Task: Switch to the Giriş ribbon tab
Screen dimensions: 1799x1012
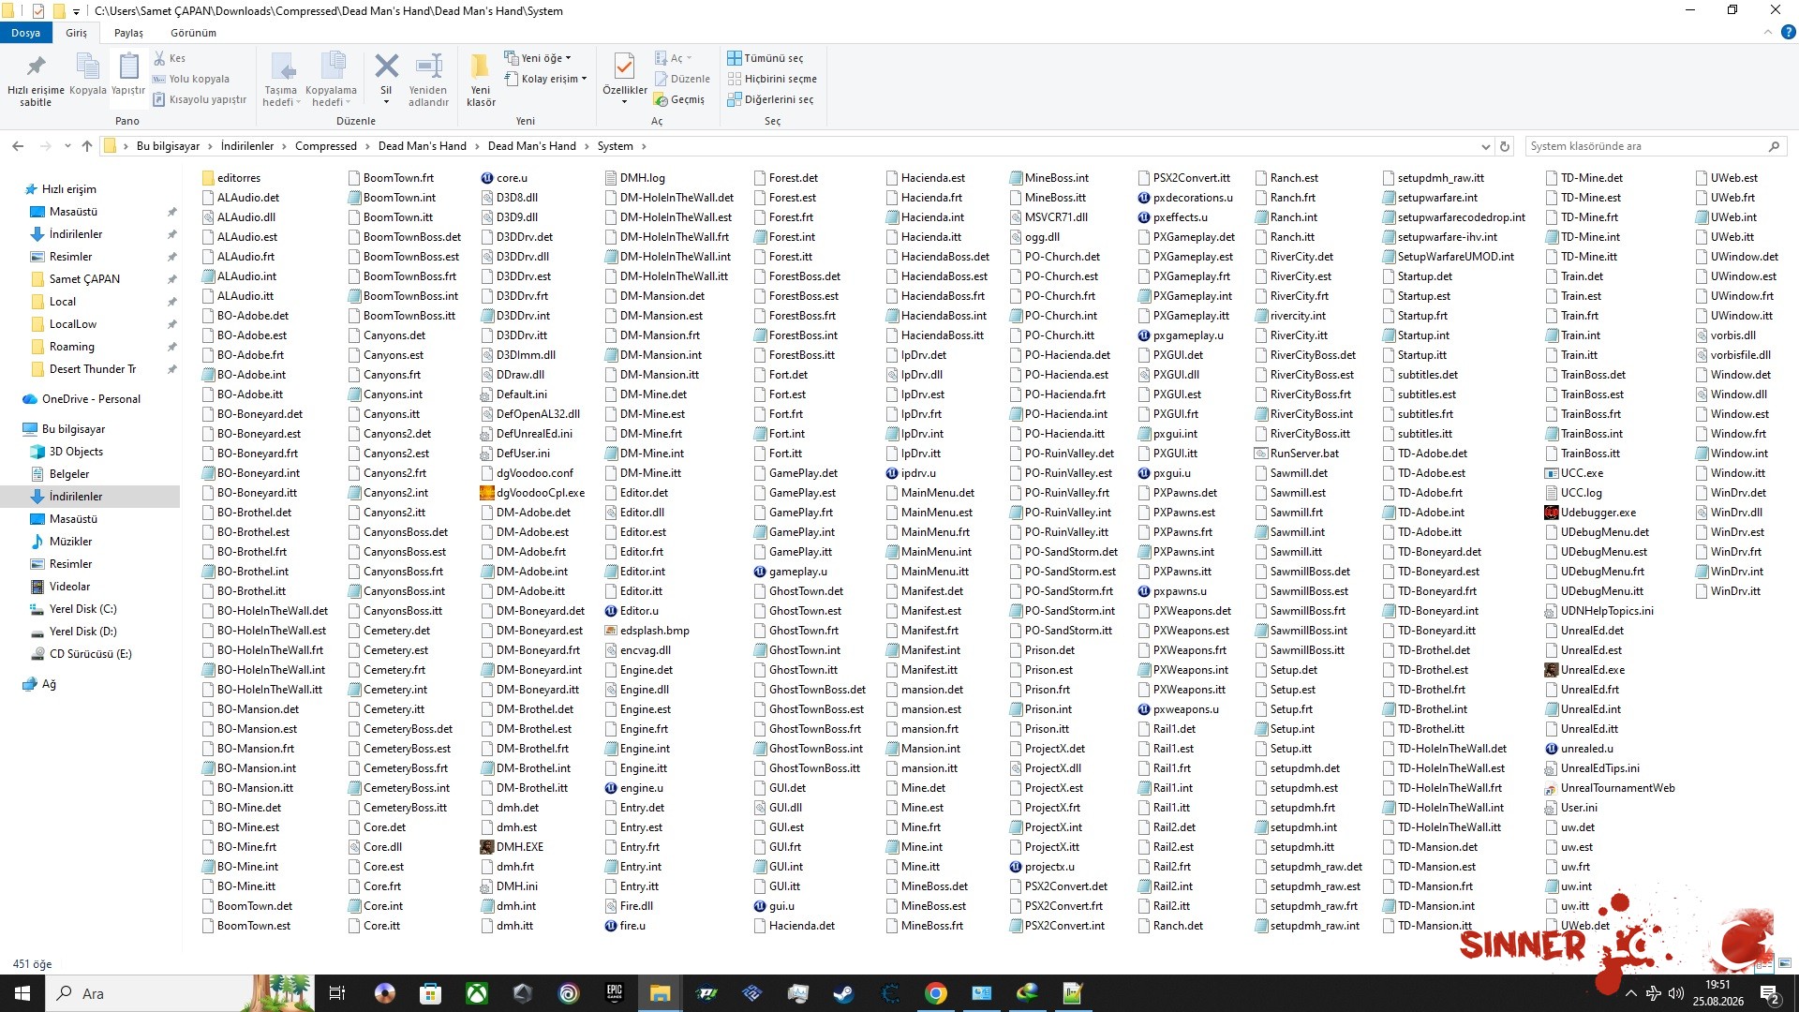Action: [x=76, y=33]
